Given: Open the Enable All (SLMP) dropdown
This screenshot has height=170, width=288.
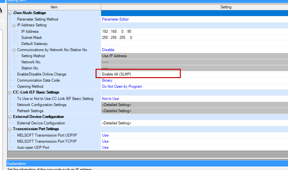Looking at the screenshot, I should coord(117,74).
